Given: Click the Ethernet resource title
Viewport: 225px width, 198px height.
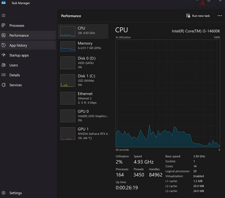Looking at the screenshot, I should click(x=85, y=94).
